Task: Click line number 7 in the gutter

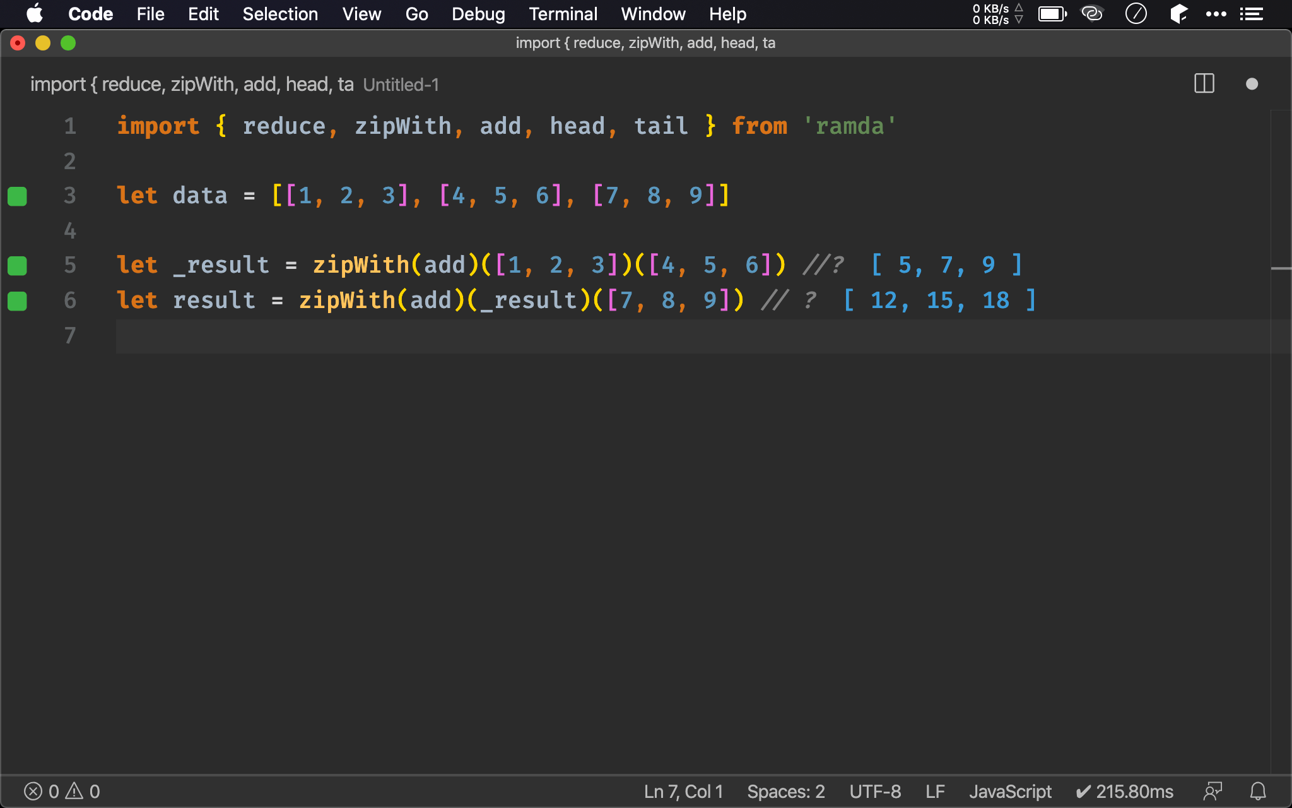Action: click(70, 335)
